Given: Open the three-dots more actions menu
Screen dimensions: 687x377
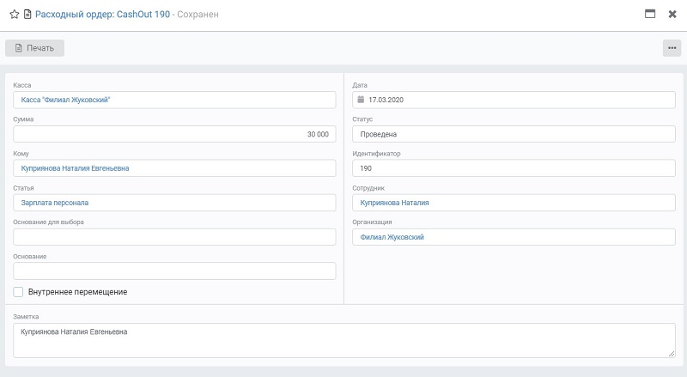Looking at the screenshot, I should click(x=672, y=48).
